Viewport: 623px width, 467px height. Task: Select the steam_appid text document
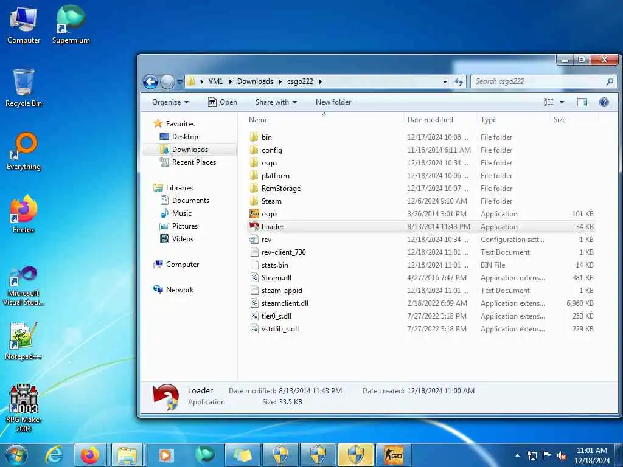(282, 291)
